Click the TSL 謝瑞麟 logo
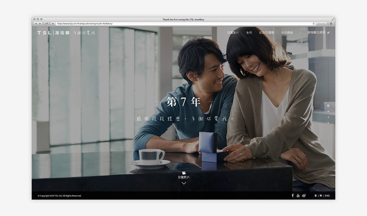The width and height of the screenshot is (367, 216). pyautogui.click(x=53, y=33)
